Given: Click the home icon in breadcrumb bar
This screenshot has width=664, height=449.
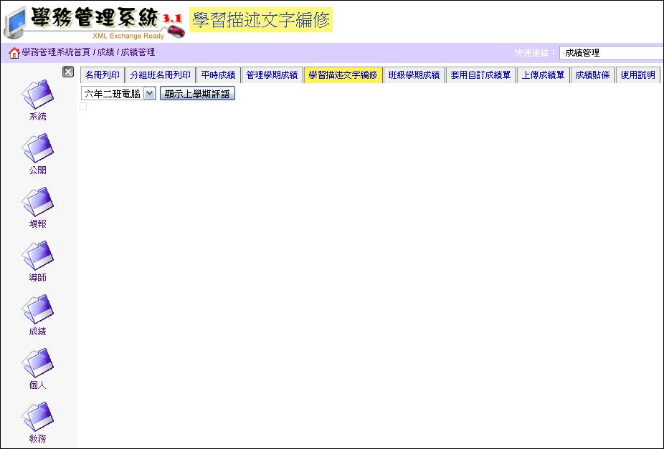Looking at the screenshot, I should (14, 53).
